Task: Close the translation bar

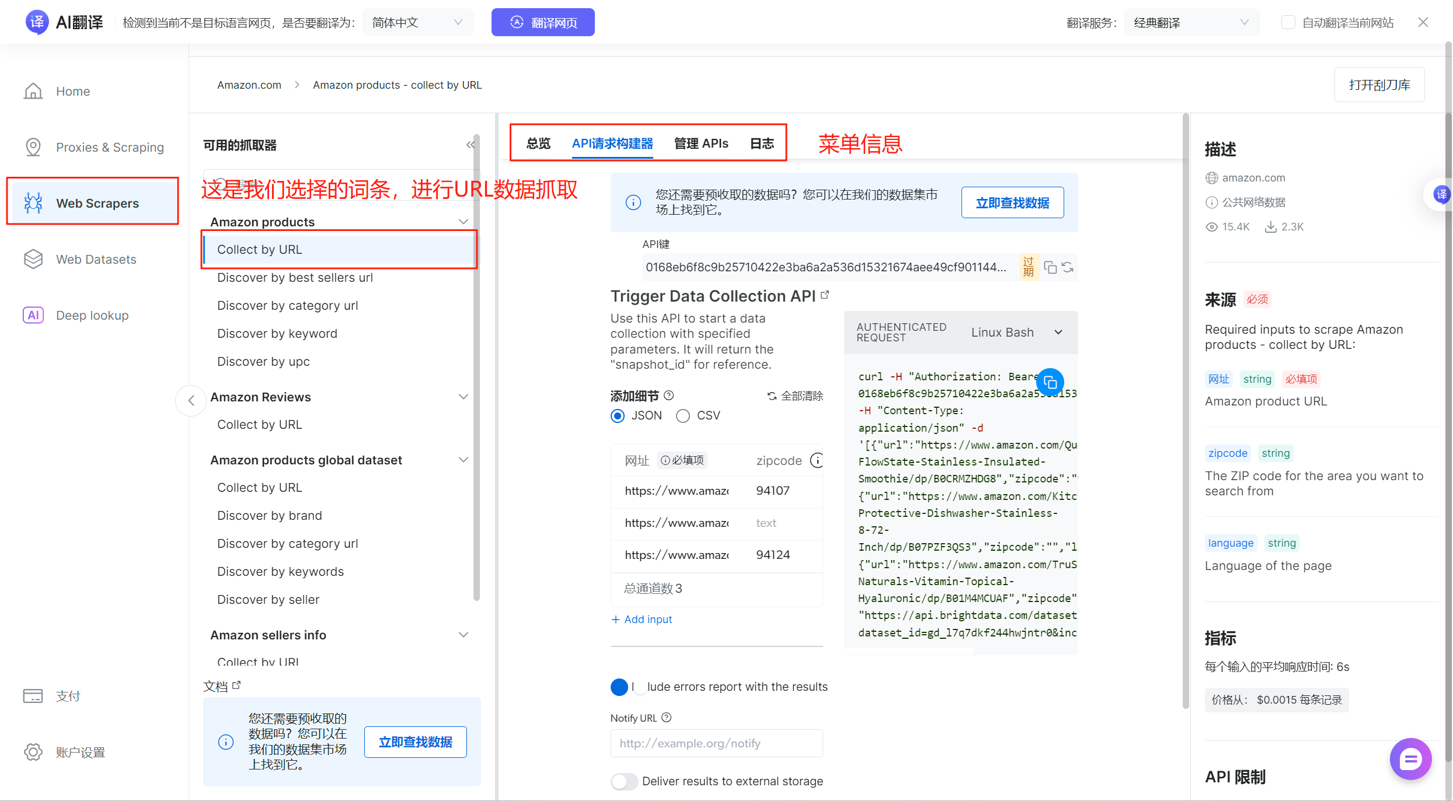Action: 1423,22
